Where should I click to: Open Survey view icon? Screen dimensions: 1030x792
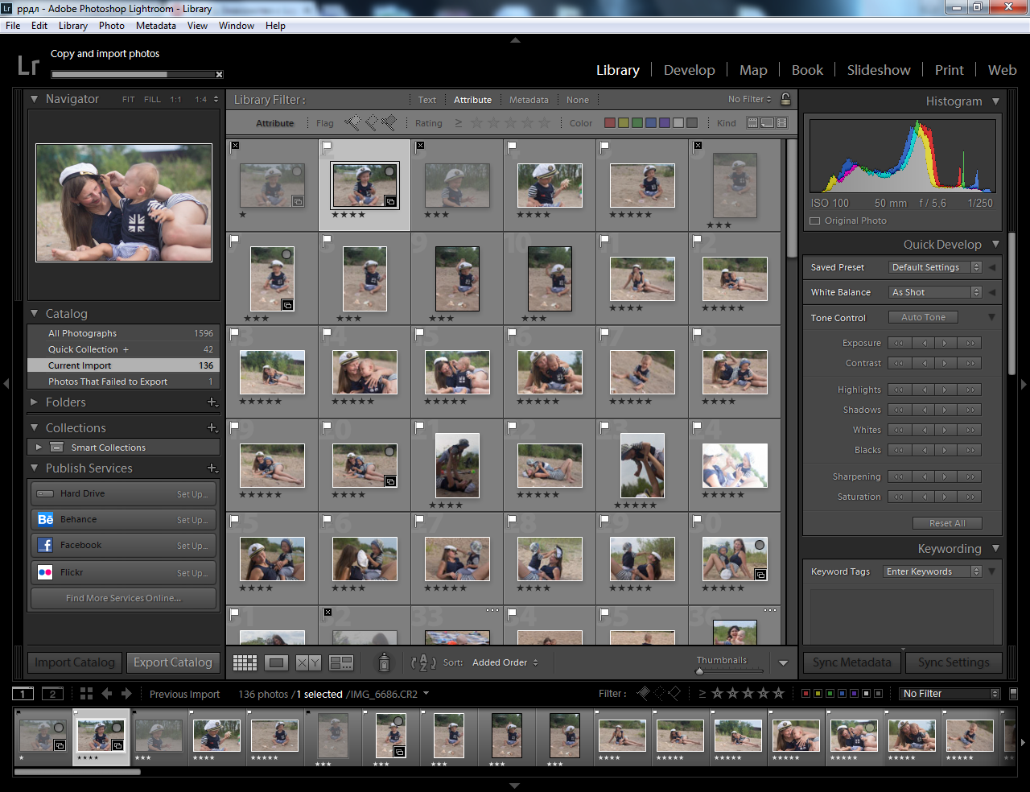point(341,663)
